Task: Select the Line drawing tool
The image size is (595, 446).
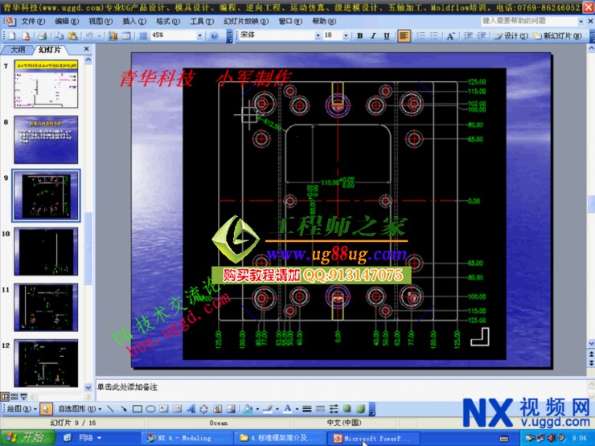Action: click(x=110, y=409)
